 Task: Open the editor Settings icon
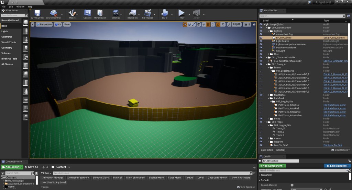coord(116,13)
